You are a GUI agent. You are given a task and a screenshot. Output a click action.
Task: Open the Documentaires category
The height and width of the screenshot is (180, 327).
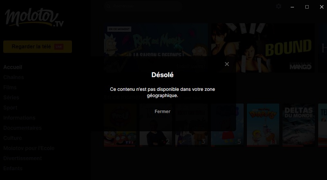point(22,128)
